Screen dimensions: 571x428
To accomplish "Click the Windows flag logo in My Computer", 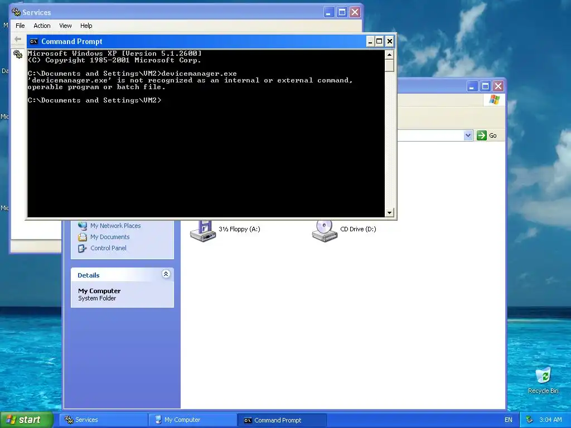I will click(x=494, y=99).
